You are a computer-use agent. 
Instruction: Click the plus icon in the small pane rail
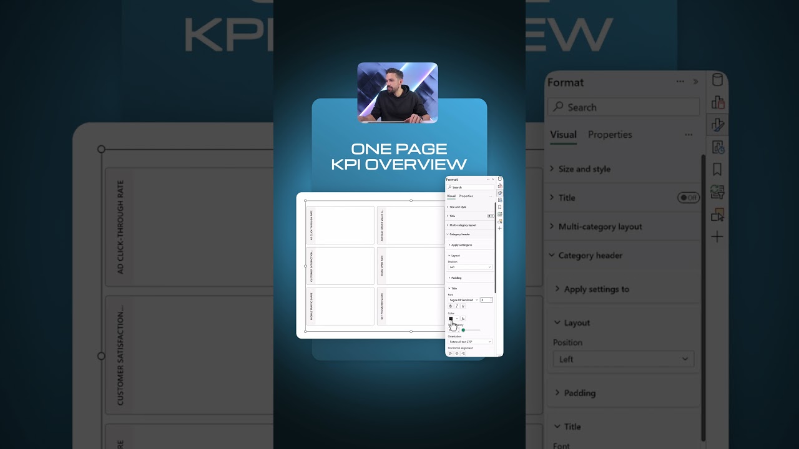click(x=500, y=228)
